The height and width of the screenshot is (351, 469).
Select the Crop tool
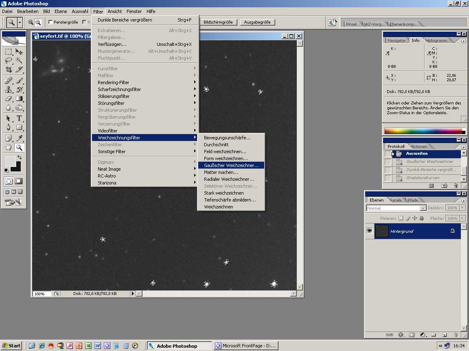(9, 69)
